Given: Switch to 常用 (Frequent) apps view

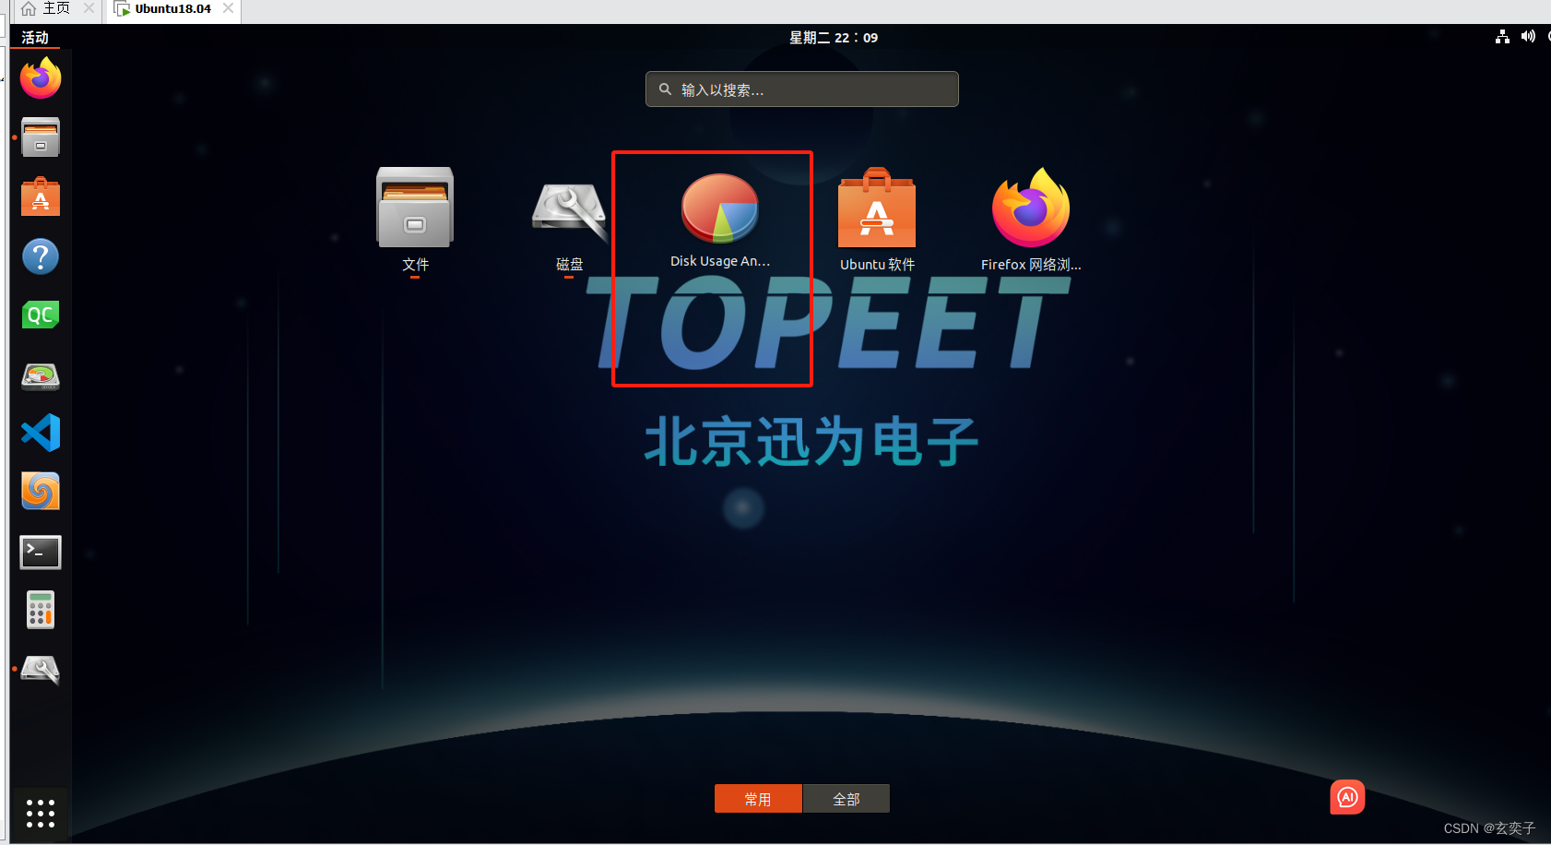Looking at the screenshot, I should tap(758, 799).
